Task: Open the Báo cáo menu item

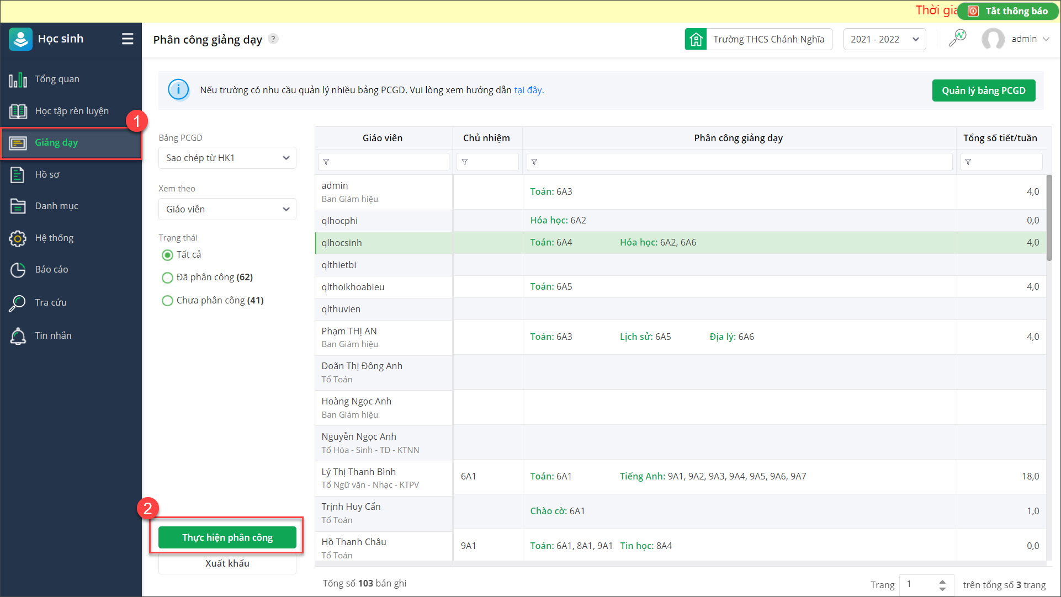Action: (51, 270)
